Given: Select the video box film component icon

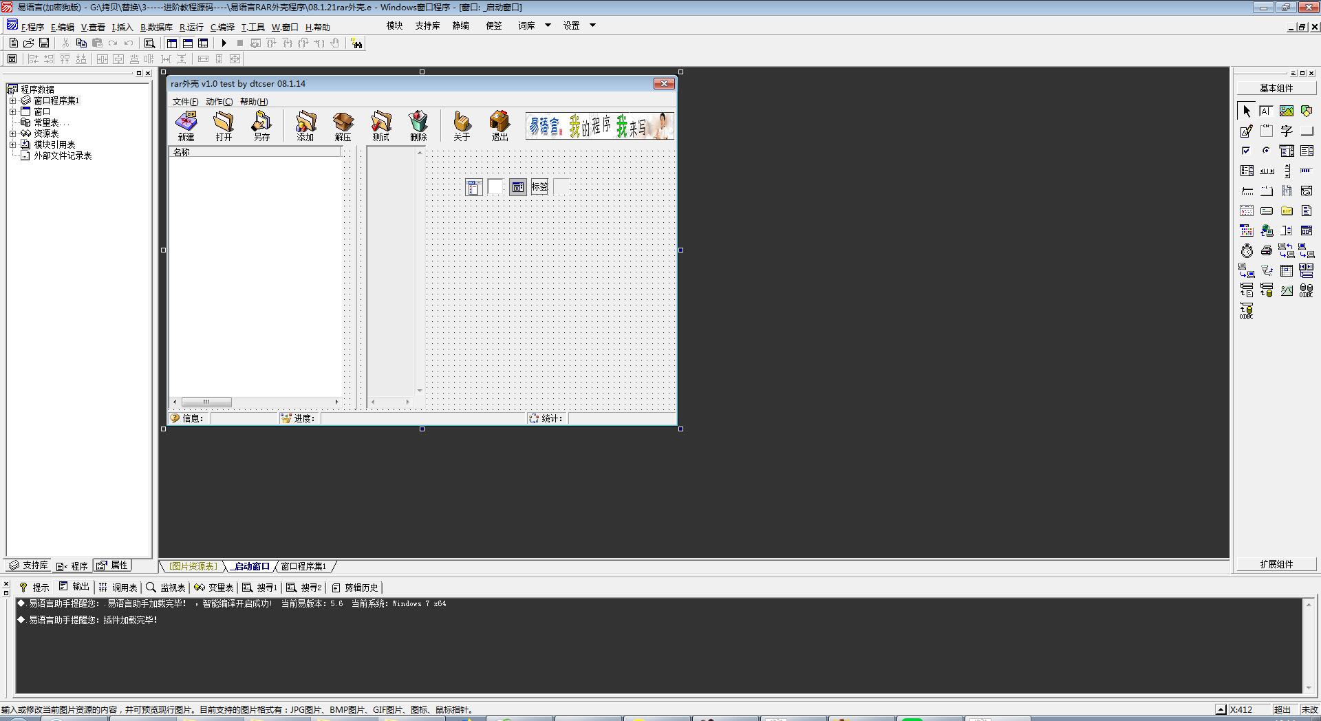Looking at the screenshot, I should 1287,191.
